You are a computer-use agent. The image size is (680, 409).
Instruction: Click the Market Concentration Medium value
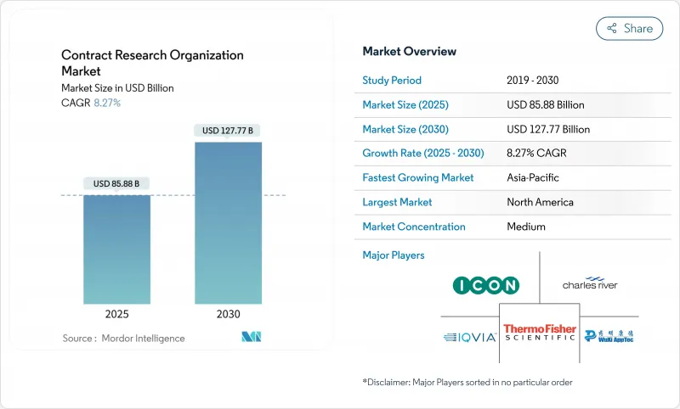[x=527, y=227]
